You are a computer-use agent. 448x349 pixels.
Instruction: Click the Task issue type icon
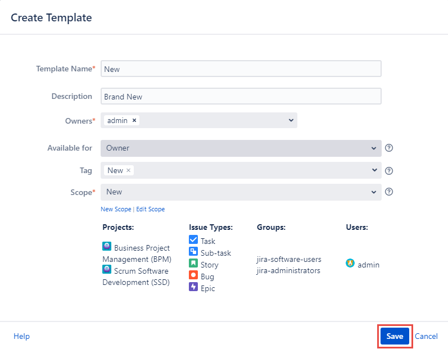pyautogui.click(x=193, y=240)
